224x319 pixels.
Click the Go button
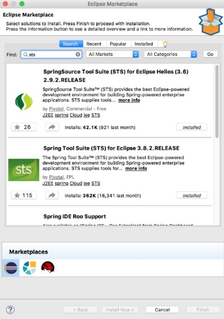[211, 54]
